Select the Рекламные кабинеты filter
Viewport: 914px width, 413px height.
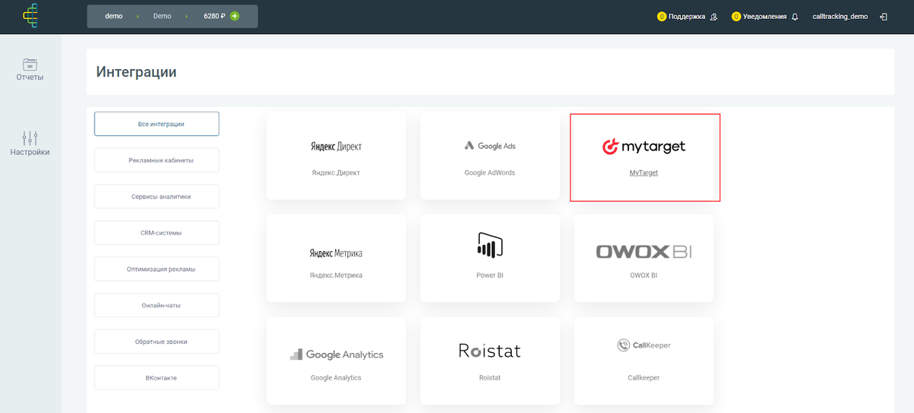point(157,160)
